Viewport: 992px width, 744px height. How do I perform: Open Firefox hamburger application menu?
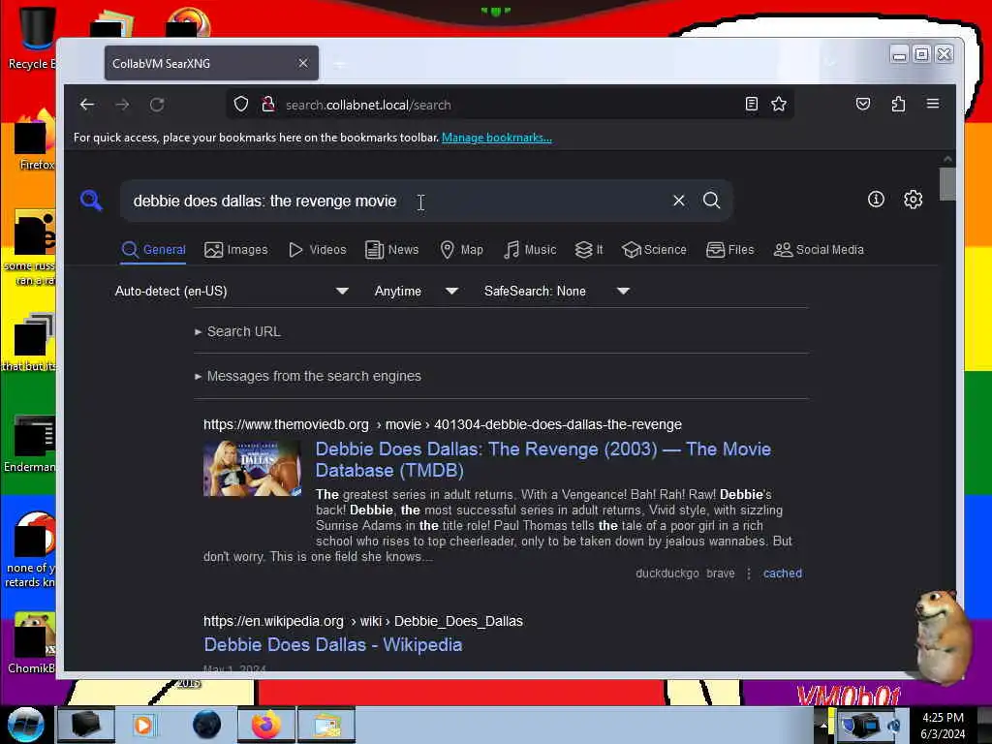tap(933, 104)
